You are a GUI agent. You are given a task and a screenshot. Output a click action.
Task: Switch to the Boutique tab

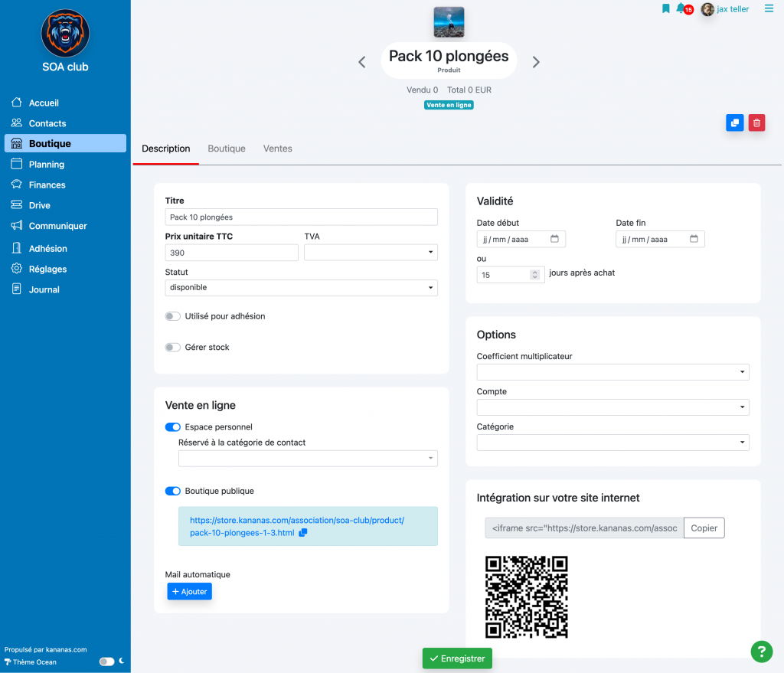coord(227,149)
